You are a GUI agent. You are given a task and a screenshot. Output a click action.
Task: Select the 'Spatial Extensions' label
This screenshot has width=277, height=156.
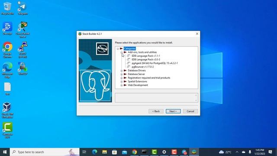click(137, 81)
